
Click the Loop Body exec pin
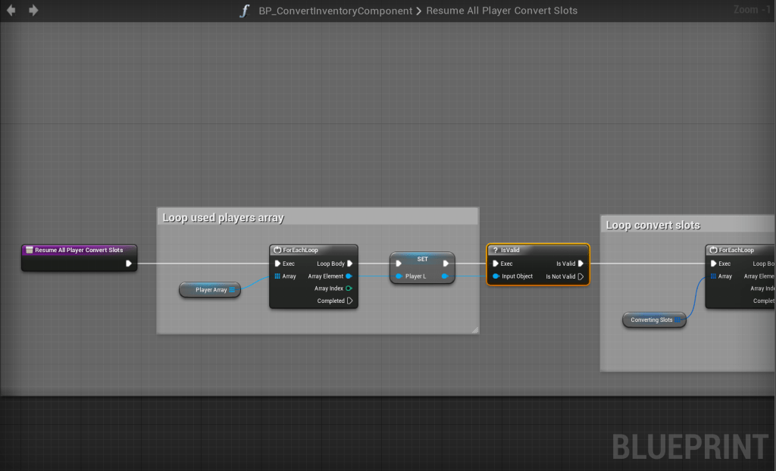[x=349, y=264]
